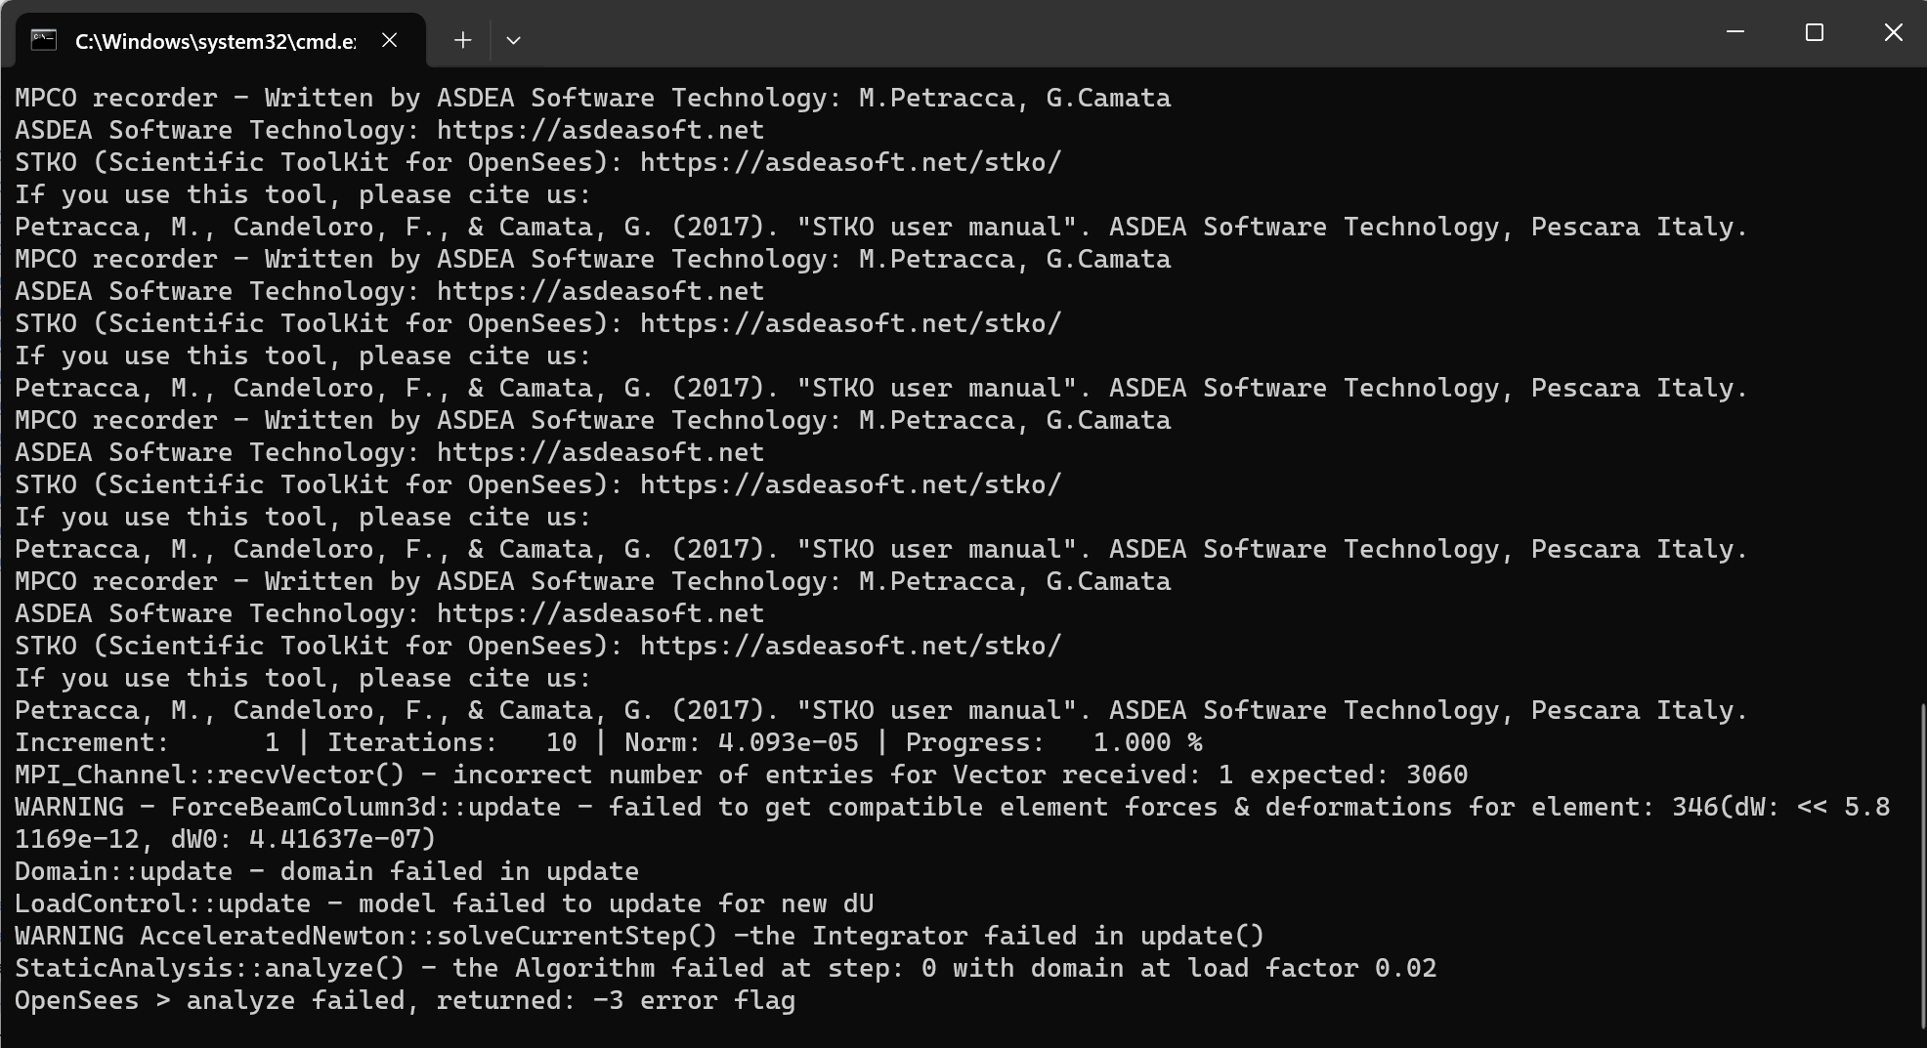Click the cmd.exe icon in the tab
The width and height of the screenshot is (1927, 1048).
point(44,40)
